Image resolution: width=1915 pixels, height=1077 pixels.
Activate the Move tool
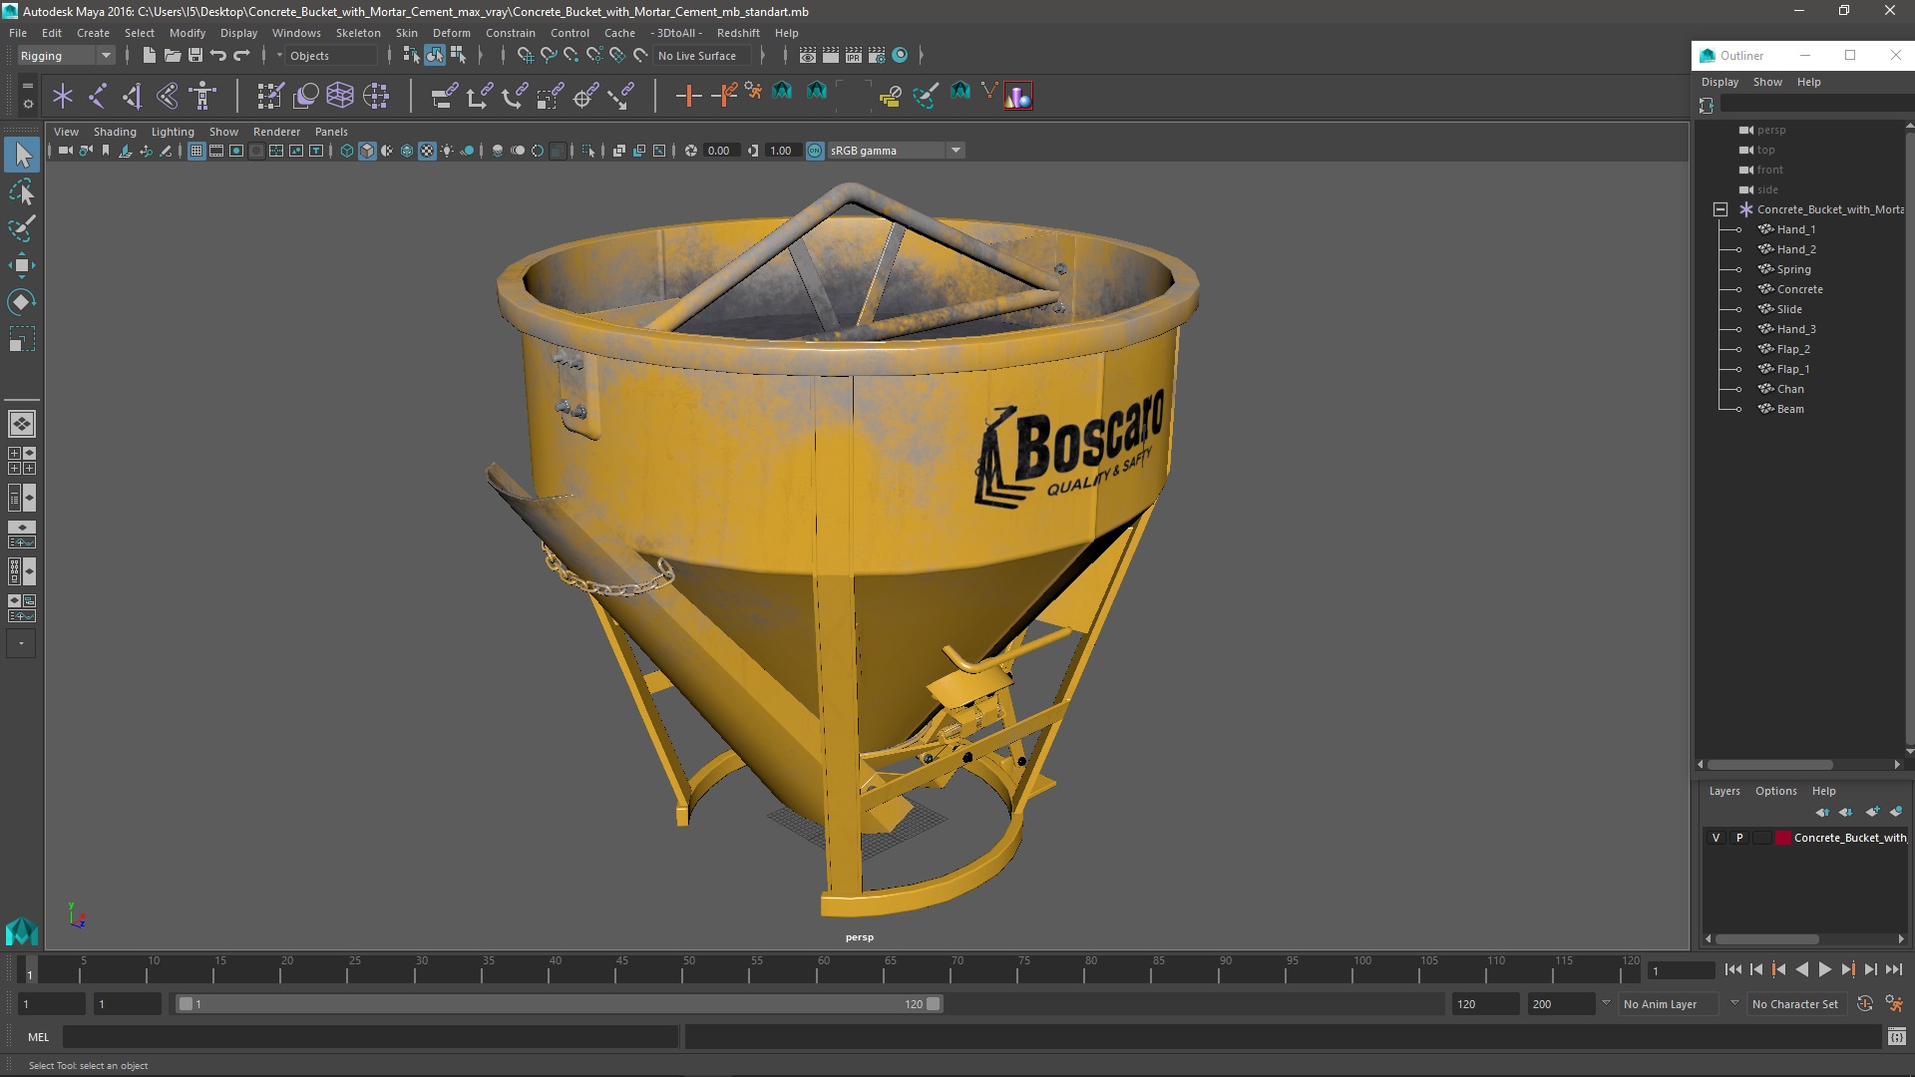click(22, 265)
